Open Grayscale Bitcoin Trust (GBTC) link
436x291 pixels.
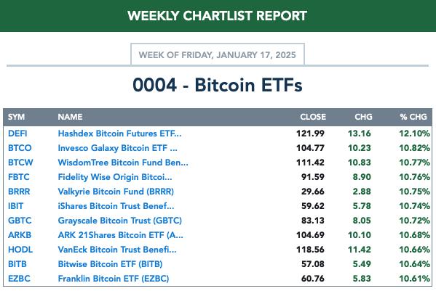pyautogui.click(x=120, y=221)
